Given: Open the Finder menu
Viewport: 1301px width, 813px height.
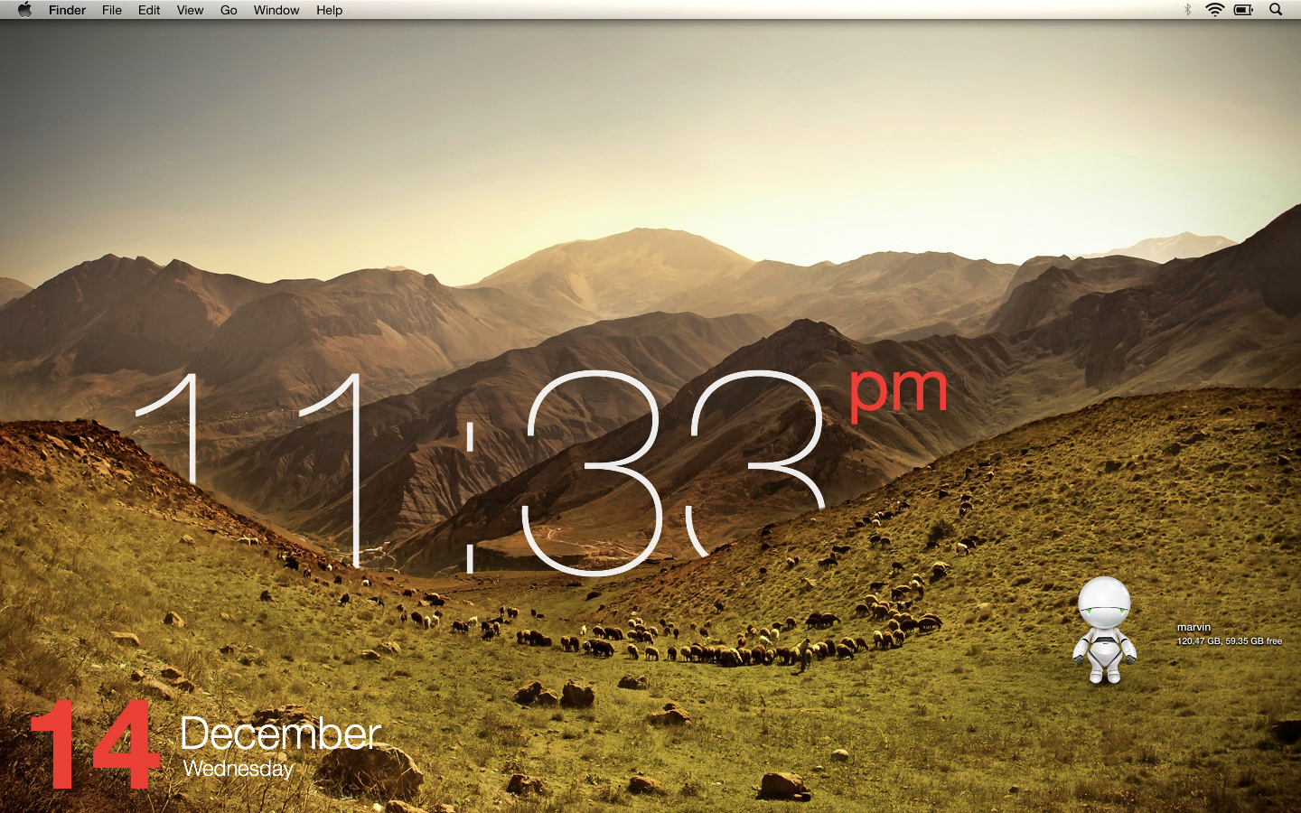Looking at the screenshot, I should click(67, 10).
